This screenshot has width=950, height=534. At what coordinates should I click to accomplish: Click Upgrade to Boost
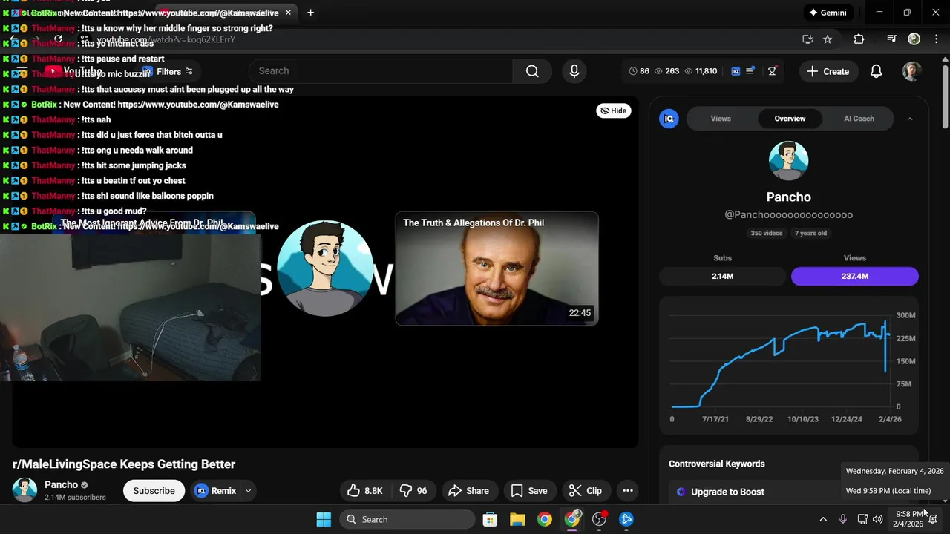coord(727,492)
